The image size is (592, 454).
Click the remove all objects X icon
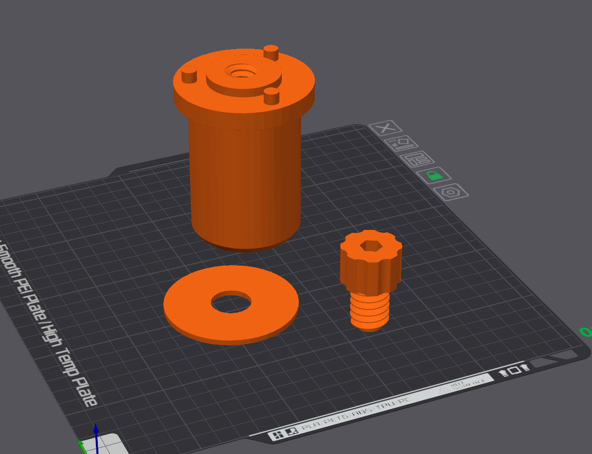pos(385,128)
